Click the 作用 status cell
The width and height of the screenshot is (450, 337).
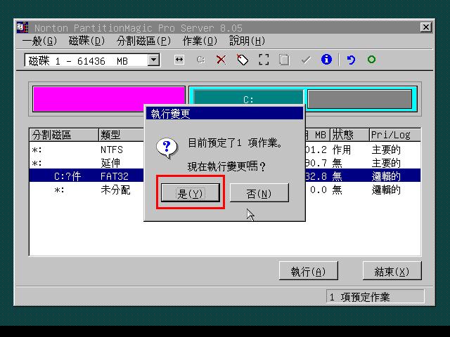tap(342, 150)
